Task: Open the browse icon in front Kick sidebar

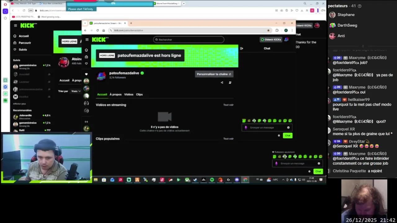Action: coord(86,57)
